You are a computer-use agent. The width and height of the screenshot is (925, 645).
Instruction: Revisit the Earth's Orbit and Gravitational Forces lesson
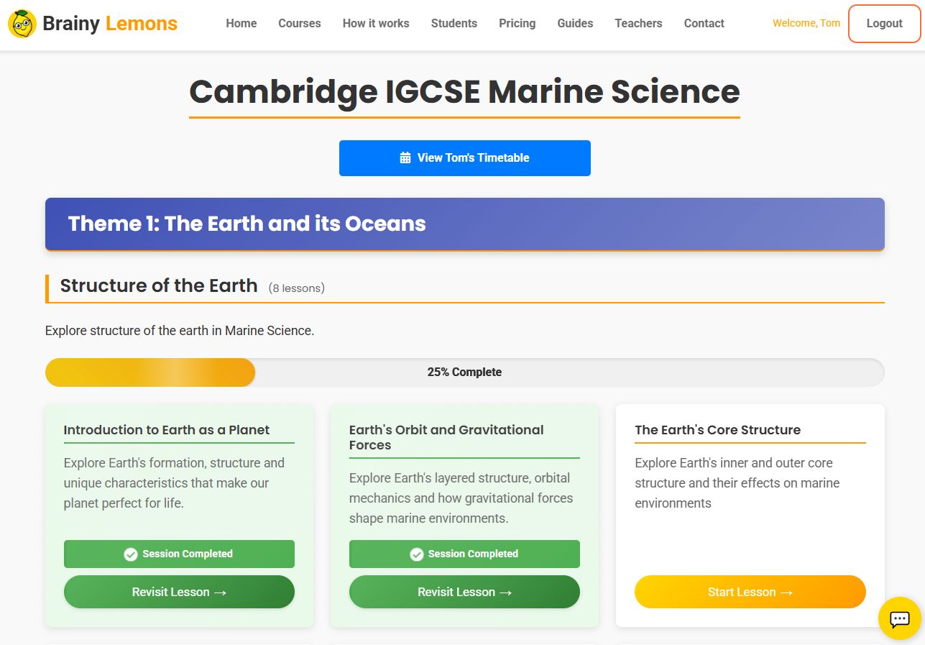click(464, 592)
